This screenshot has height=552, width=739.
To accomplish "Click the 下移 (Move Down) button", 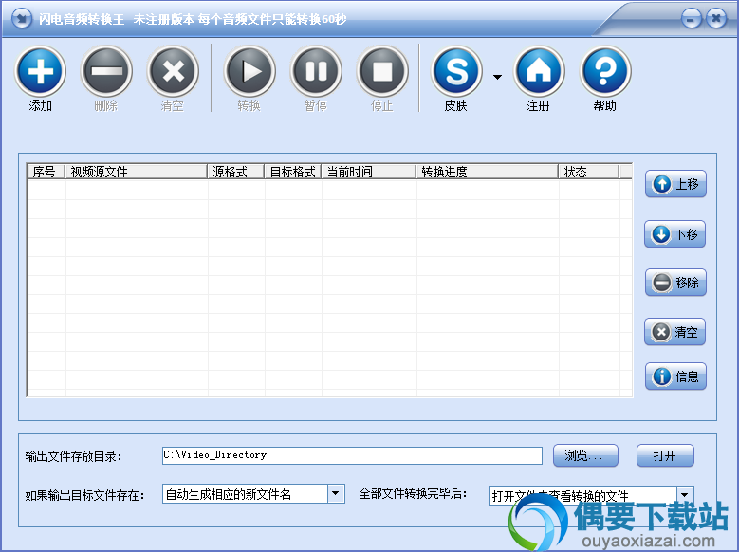I will click(674, 234).
